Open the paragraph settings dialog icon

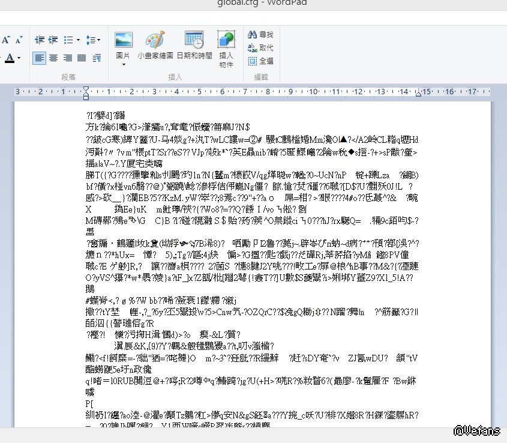tap(97, 58)
